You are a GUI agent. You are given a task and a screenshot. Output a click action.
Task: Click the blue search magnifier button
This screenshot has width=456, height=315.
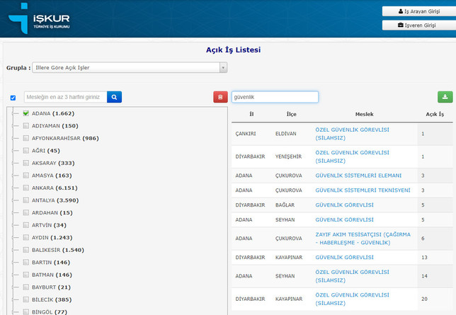coord(115,97)
